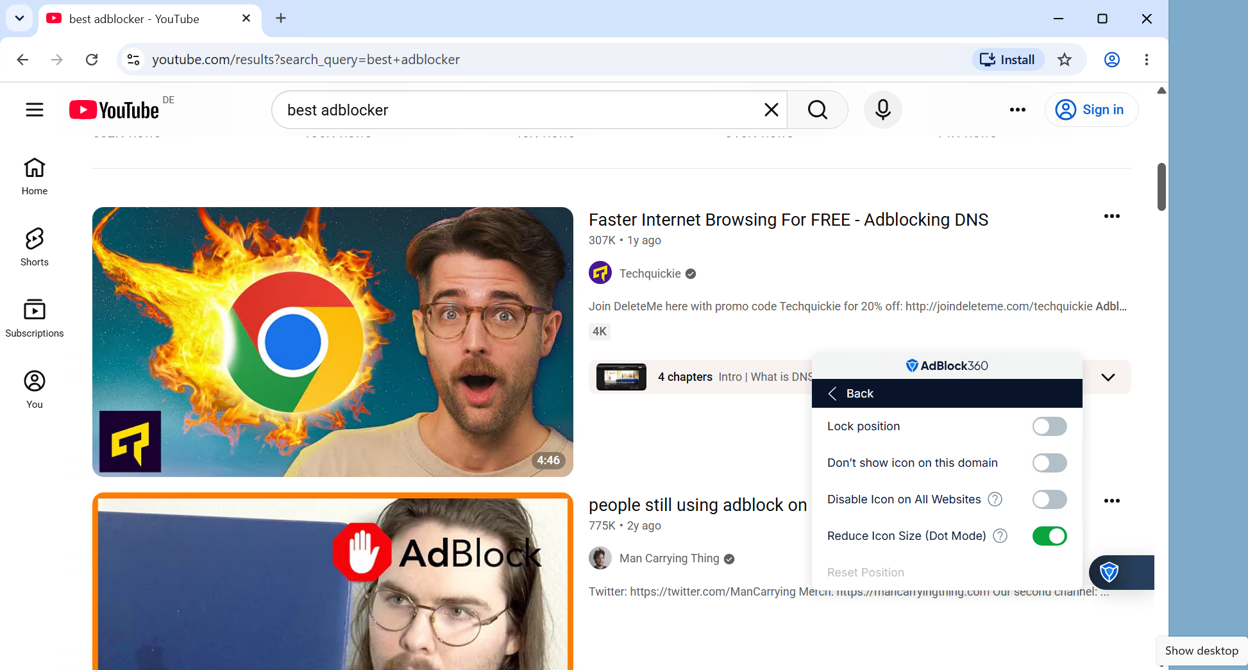The width and height of the screenshot is (1248, 670).
Task: Open the Man Carrying Thing channel link
Action: coord(669,558)
